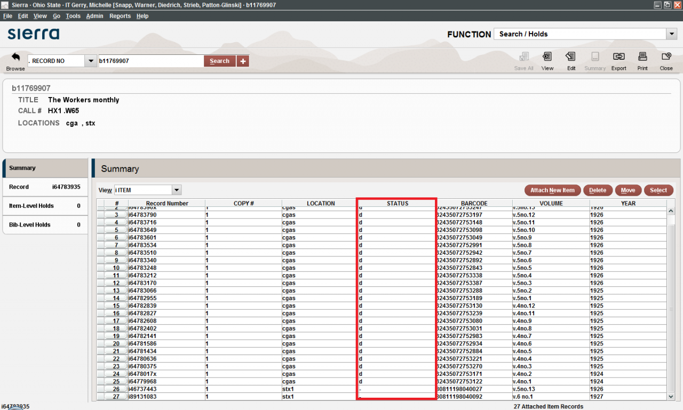Click row number button 14

(116, 298)
